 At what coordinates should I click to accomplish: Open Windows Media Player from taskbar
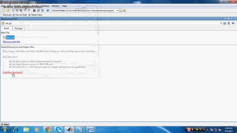[x=37, y=130]
